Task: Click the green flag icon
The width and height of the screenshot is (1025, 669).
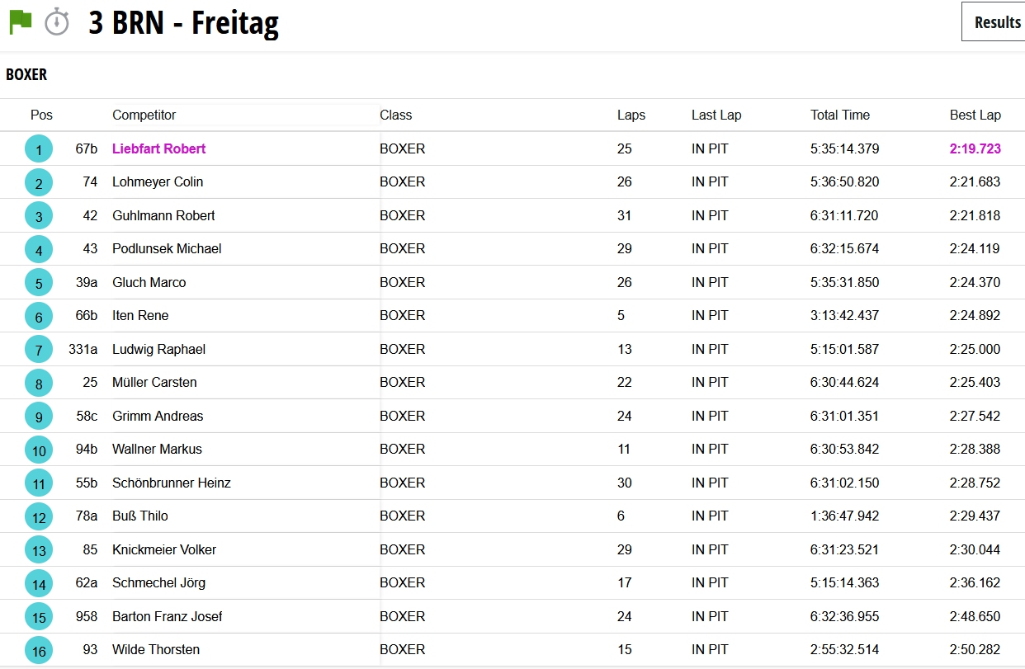Action: [x=21, y=21]
